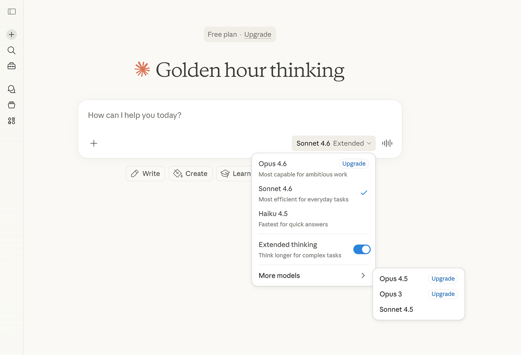The width and height of the screenshot is (521, 355).
Task: Toggle the sidebar panel icon
Action: click(x=12, y=12)
